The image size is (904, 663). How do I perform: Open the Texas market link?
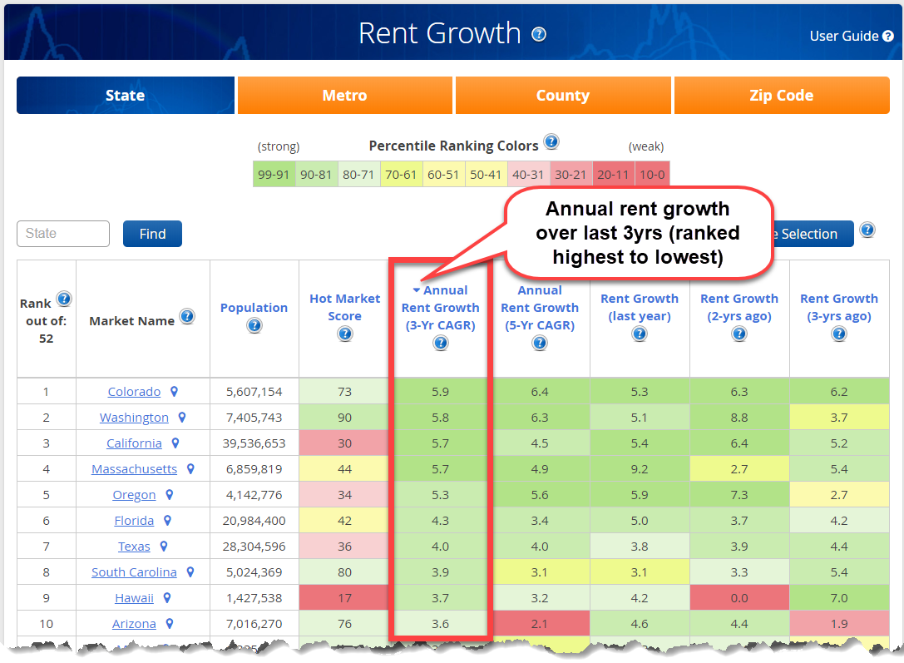(x=134, y=547)
